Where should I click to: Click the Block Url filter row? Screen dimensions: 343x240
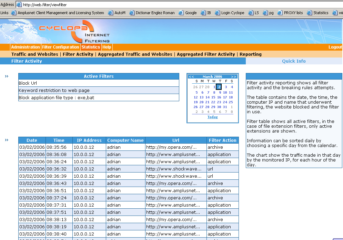click(99, 83)
